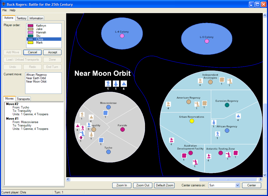The height and width of the screenshot is (196, 268).
Task: Click the map vertical scrollbar down arrow
Action: (265, 175)
